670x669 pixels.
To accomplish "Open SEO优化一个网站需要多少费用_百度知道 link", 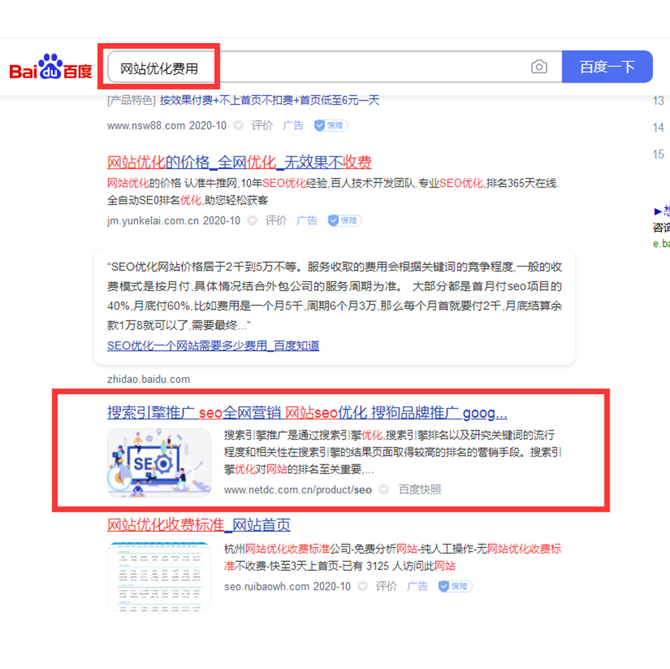I will (213, 346).
